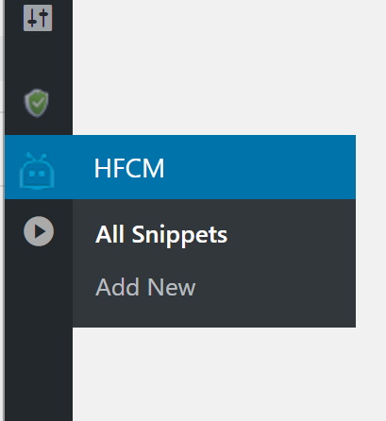Screen dimensions: 386x421
Task: Click the circular play button icon
Action: click(x=39, y=231)
